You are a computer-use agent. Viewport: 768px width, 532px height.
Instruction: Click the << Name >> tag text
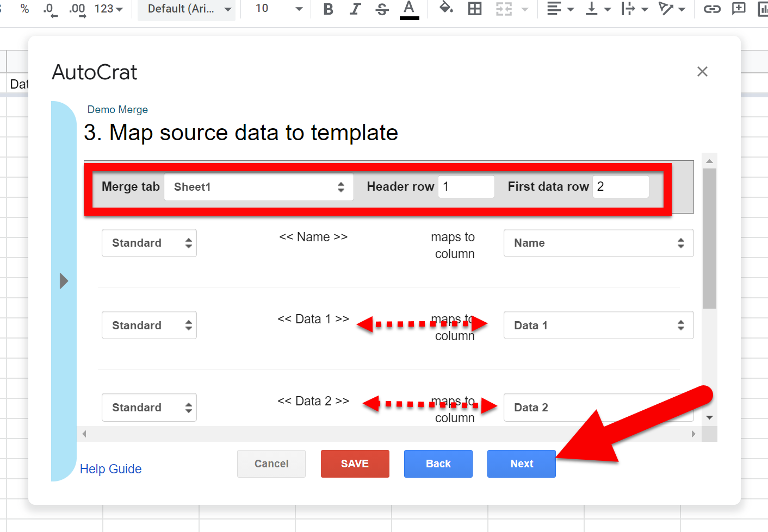313,237
